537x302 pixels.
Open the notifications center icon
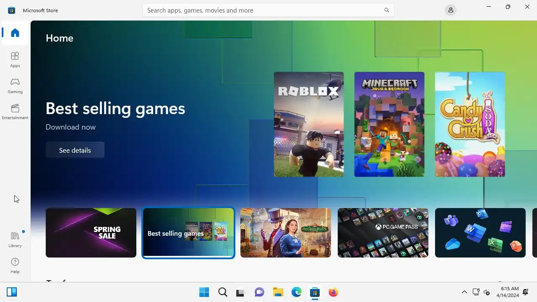click(526, 292)
